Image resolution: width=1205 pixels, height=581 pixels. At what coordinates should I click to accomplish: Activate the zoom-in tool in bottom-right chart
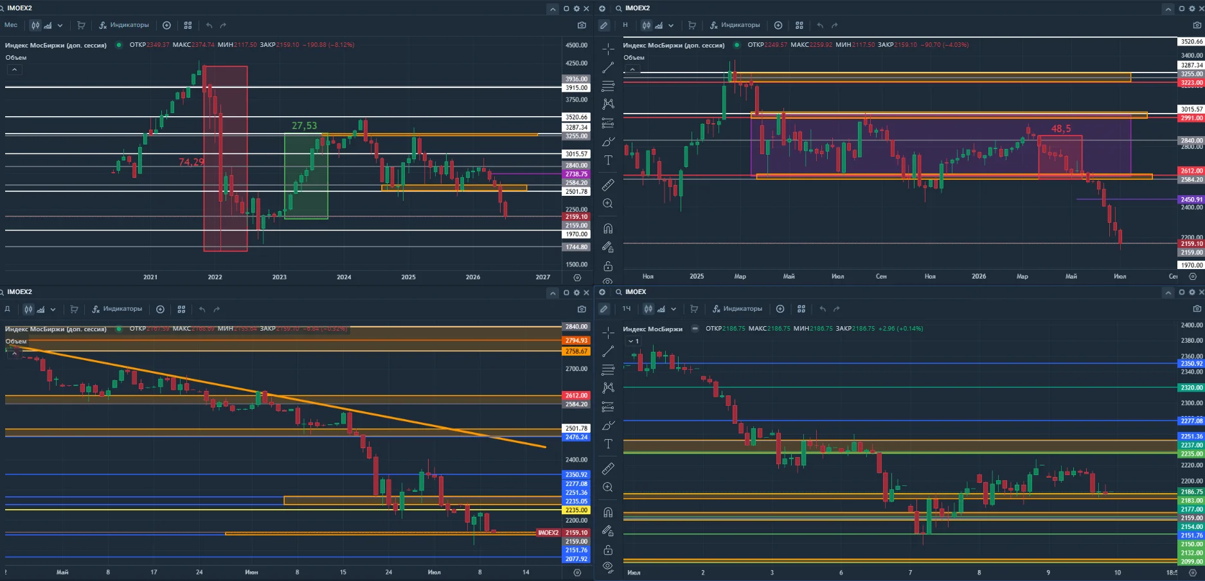[x=608, y=487]
